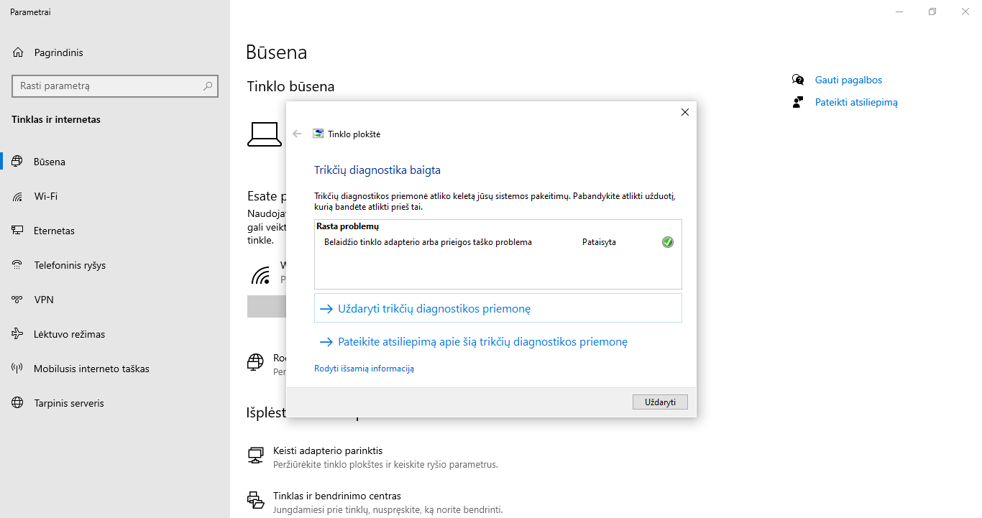Choose Pateikite atsiliepimą apie šią diagnostikos priemonę
The image size is (982, 518).
click(474, 342)
